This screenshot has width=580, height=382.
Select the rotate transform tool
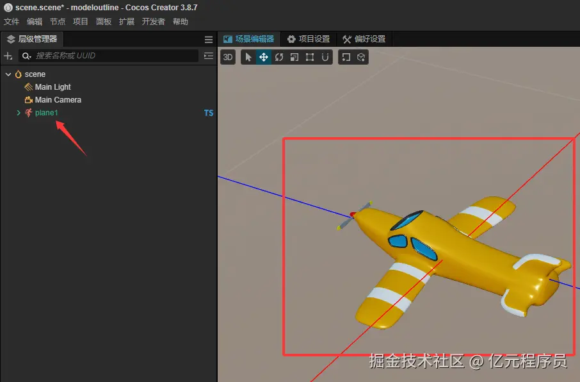[x=279, y=57]
